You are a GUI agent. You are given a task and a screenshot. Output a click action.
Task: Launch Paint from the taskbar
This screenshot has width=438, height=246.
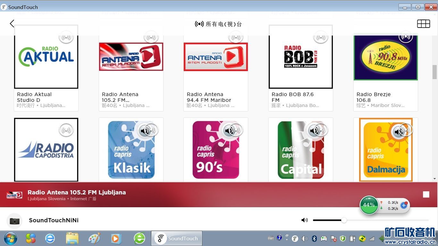click(x=94, y=238)
